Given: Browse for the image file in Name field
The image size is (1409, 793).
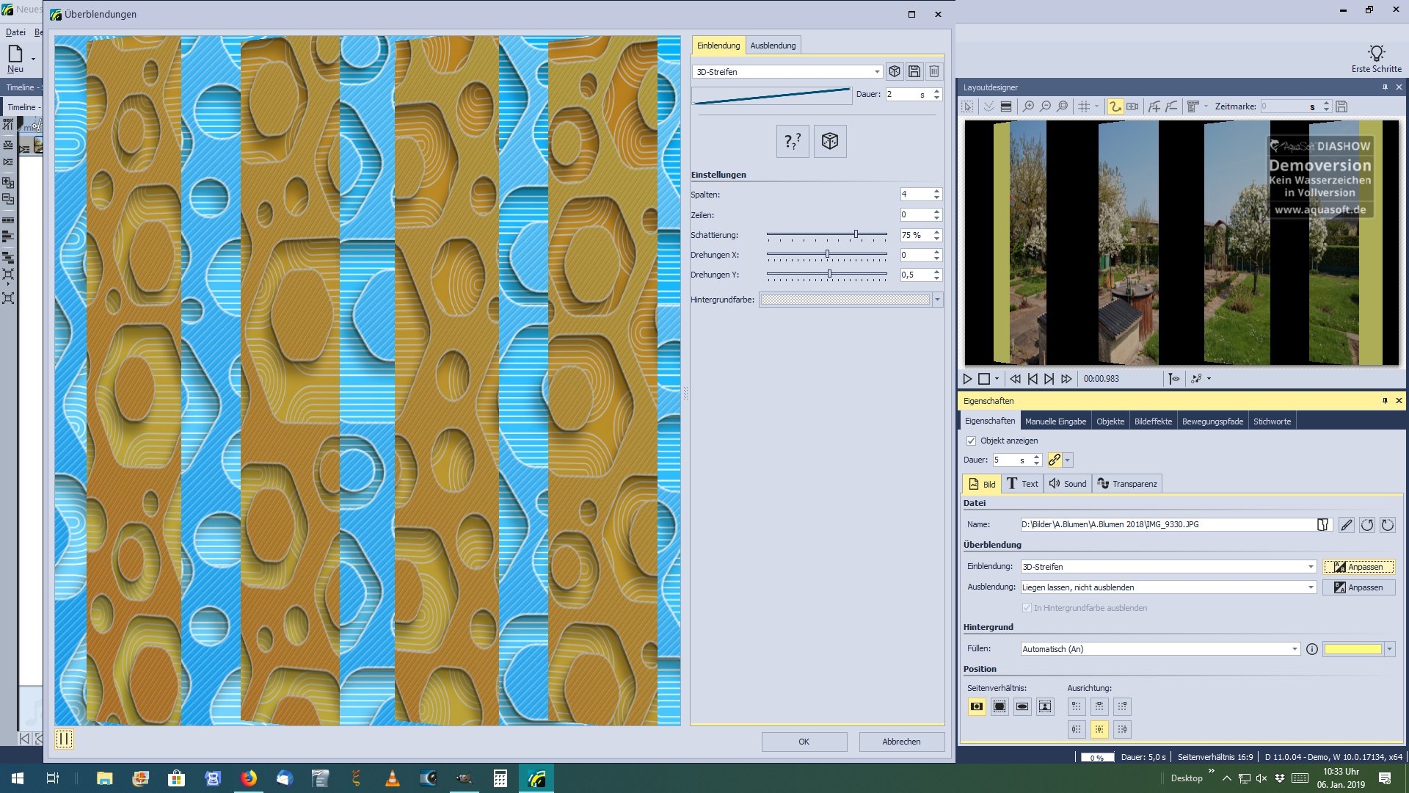Looking at the screenshot, I should [1323, 524].
